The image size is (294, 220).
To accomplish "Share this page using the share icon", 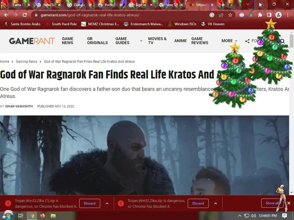I will [x=221, y=15].
